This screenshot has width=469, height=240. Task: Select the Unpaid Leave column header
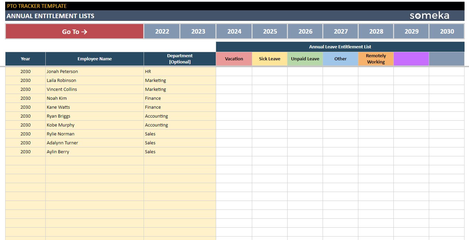(x=305, y=59)
